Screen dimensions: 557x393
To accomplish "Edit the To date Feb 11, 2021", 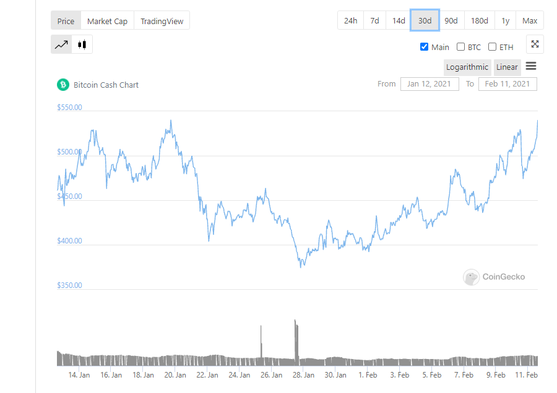I will [x=507, y=84].
